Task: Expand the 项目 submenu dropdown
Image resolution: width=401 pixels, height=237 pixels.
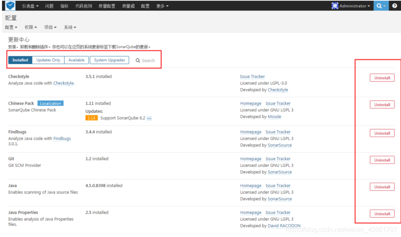Action: coord(50,27)
